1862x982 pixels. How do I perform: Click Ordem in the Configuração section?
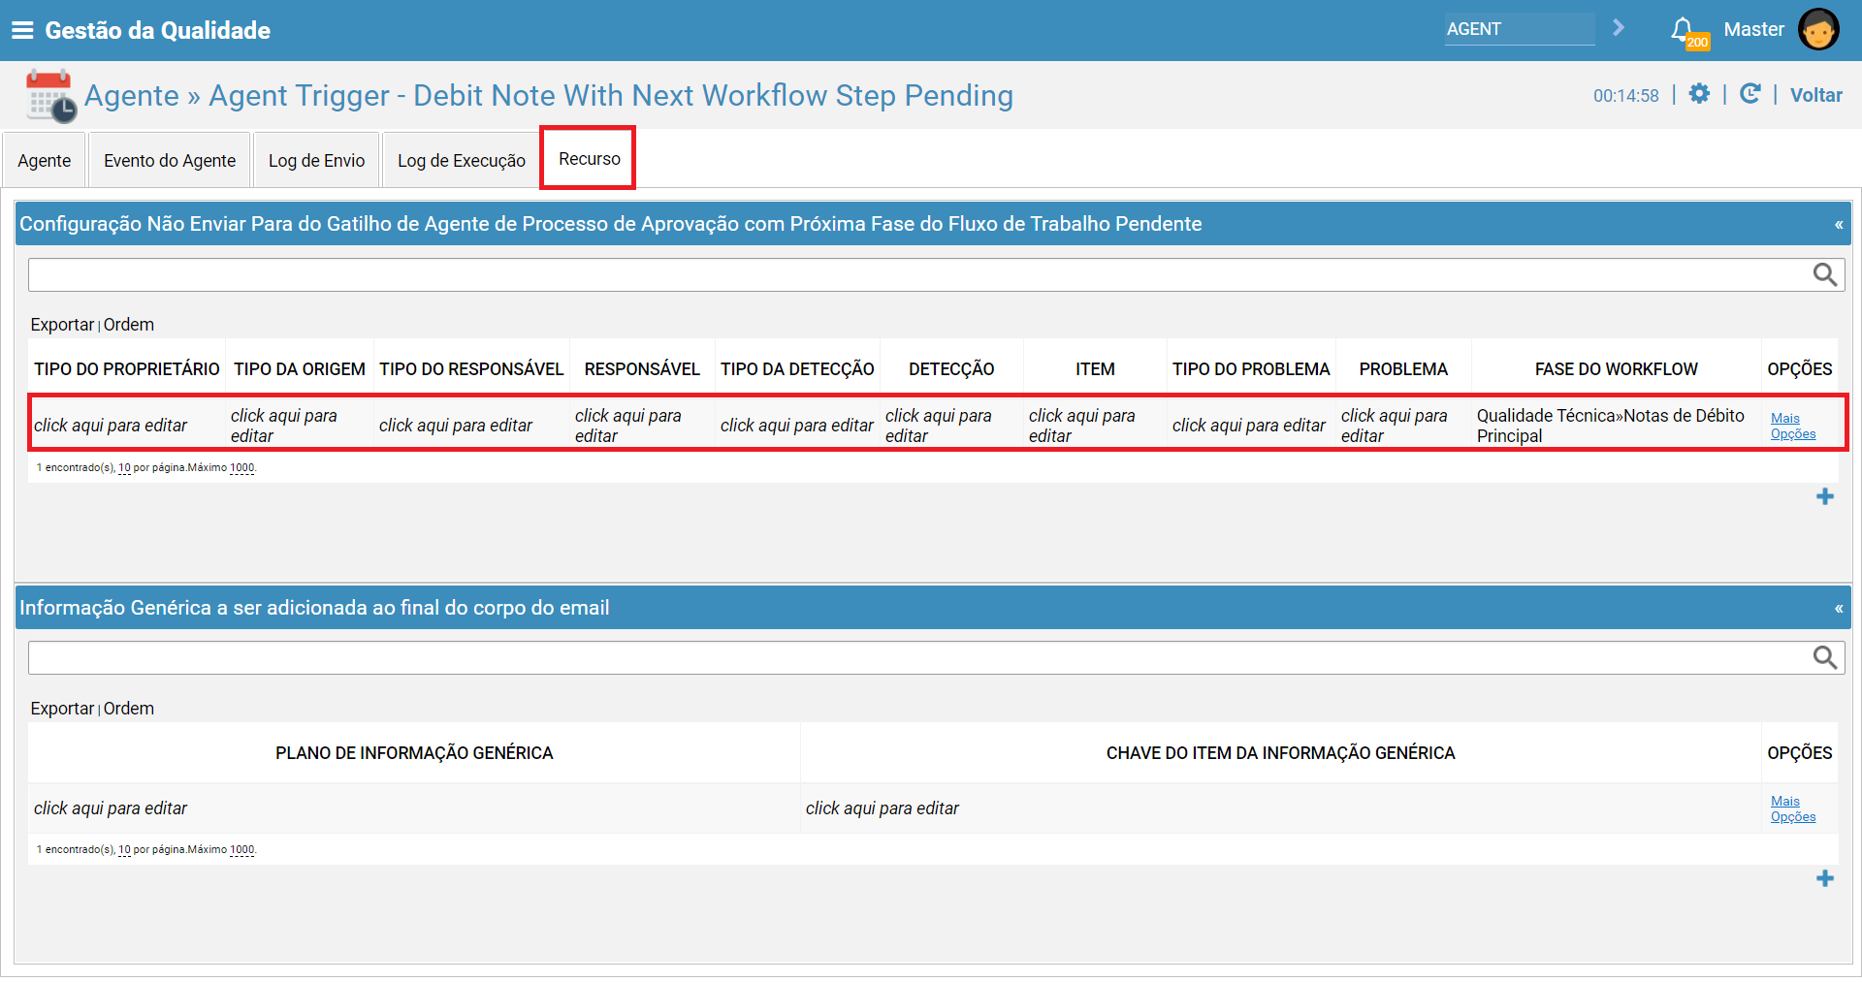(129, 325)
